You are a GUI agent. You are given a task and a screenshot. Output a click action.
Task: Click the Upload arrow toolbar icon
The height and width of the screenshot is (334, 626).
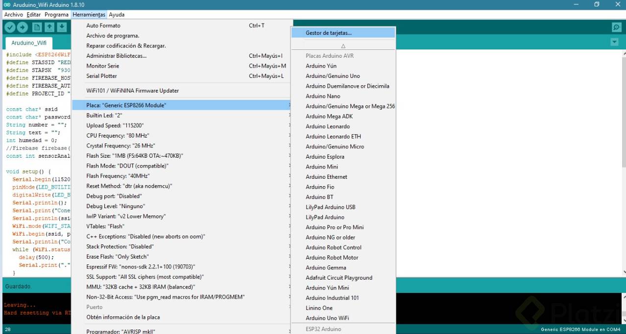[x=23, y=27]
